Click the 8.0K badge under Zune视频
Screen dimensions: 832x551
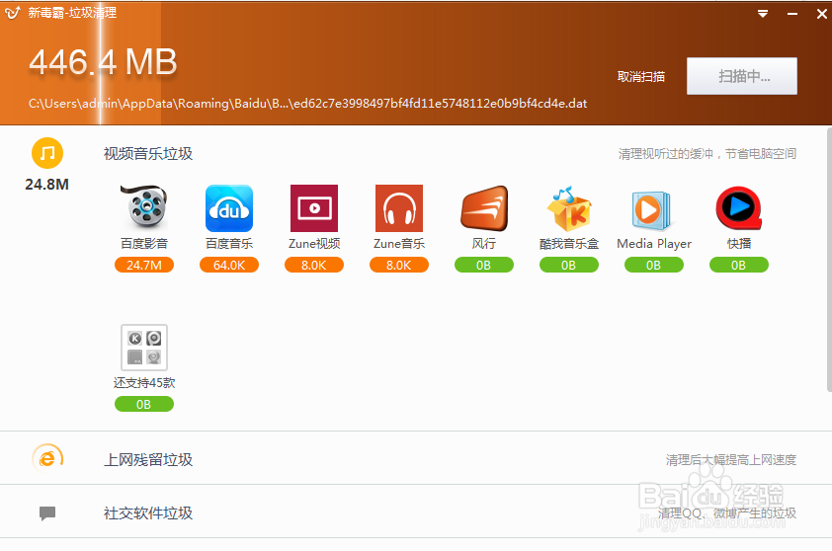coord(314,265)
